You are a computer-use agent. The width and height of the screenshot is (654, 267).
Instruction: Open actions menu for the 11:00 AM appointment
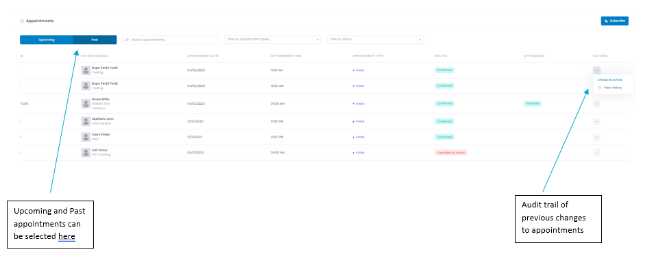pos(596,71)
